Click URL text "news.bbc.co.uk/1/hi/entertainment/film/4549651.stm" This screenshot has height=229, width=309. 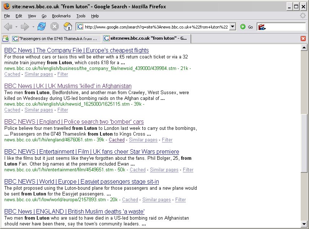(x=59, y=170)
